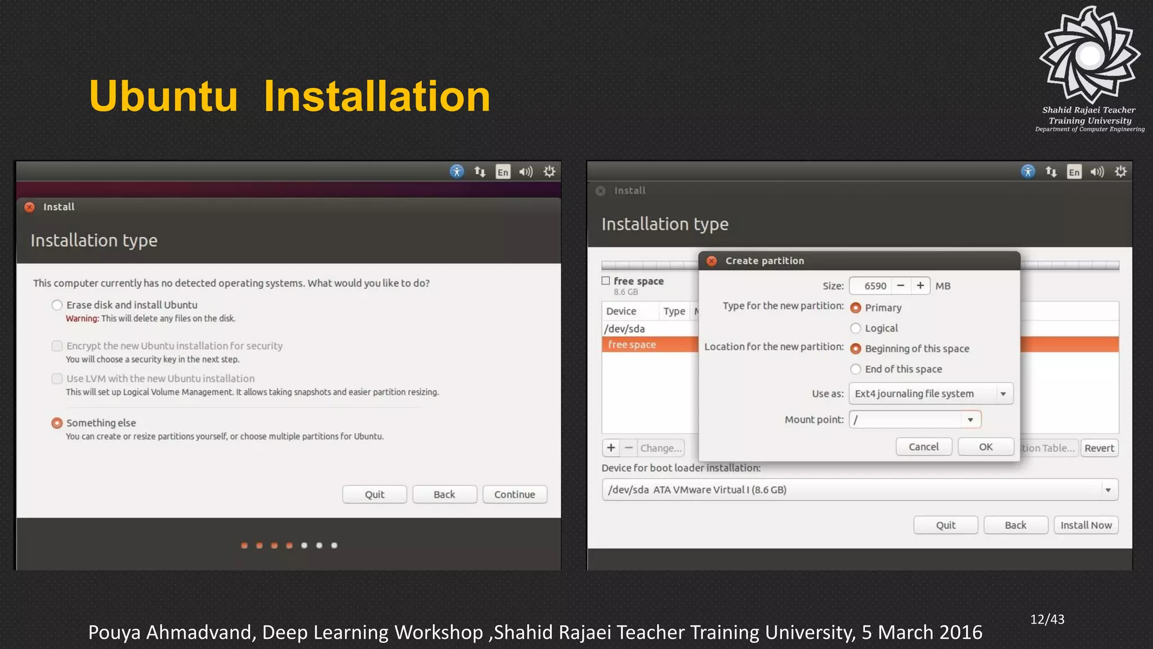Click Change... partition button

click(661, 448)
